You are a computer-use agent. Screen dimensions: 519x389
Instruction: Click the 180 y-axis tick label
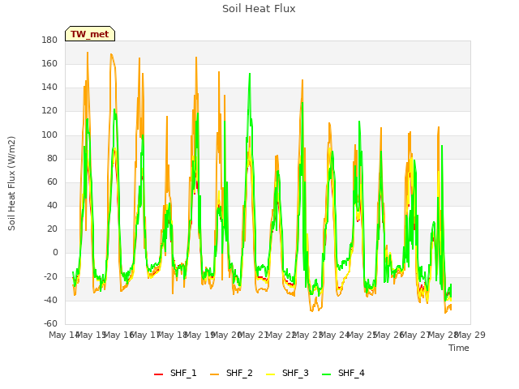49,40
